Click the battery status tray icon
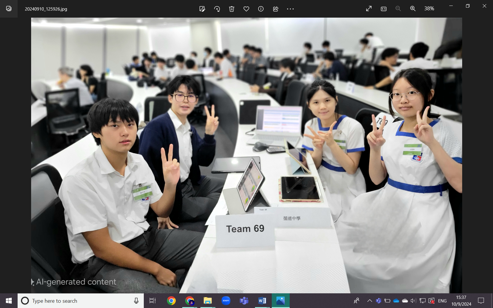 point(387,301)
